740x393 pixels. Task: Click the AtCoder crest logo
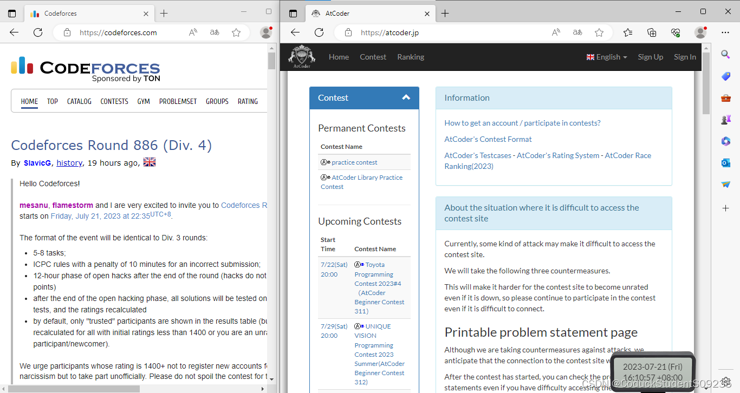[x=302, y=57]
